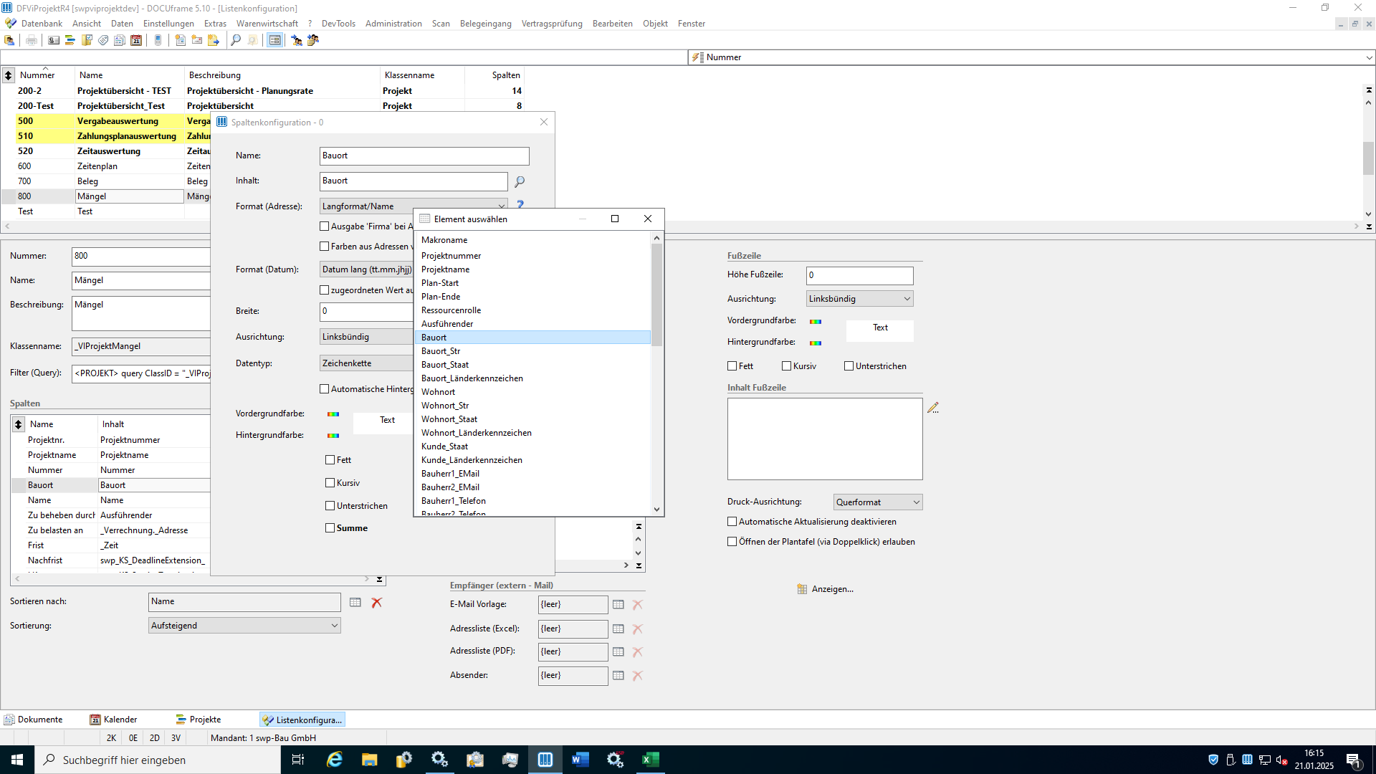Click the price tag toolbar icon
Image resolution: width=1376 pixels, height=774 pixels.
[103, 41]
